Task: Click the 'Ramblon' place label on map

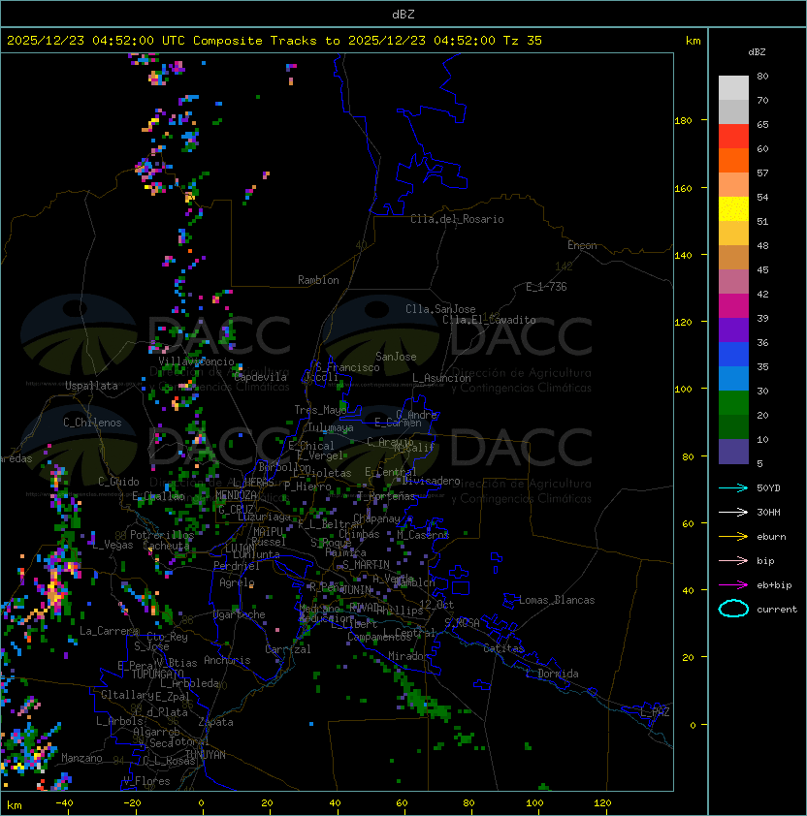Action: [318, 280]
